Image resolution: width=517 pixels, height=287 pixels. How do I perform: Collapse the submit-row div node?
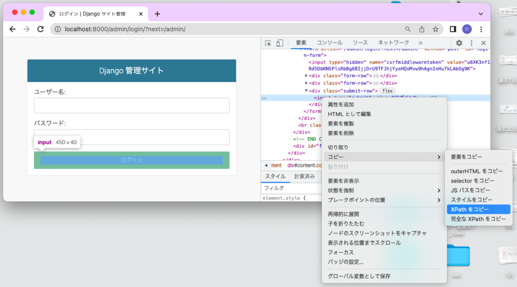point(306,91)
